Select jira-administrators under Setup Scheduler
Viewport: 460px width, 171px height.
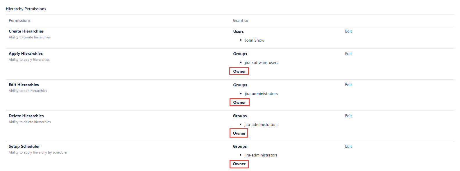[x=261, y=155]
